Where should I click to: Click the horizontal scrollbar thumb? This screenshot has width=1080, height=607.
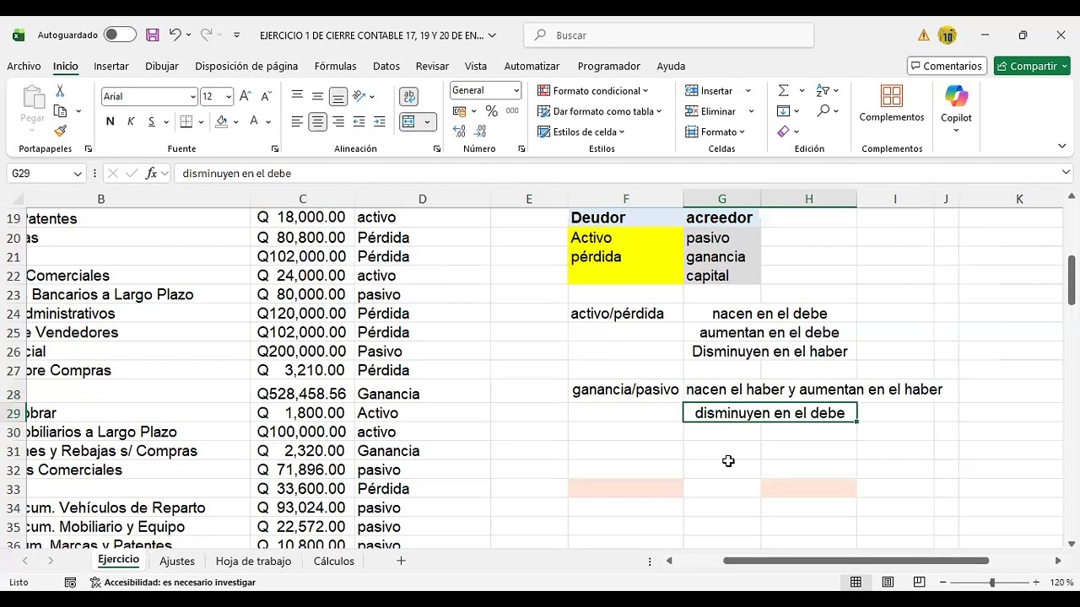tap(856, 561)
